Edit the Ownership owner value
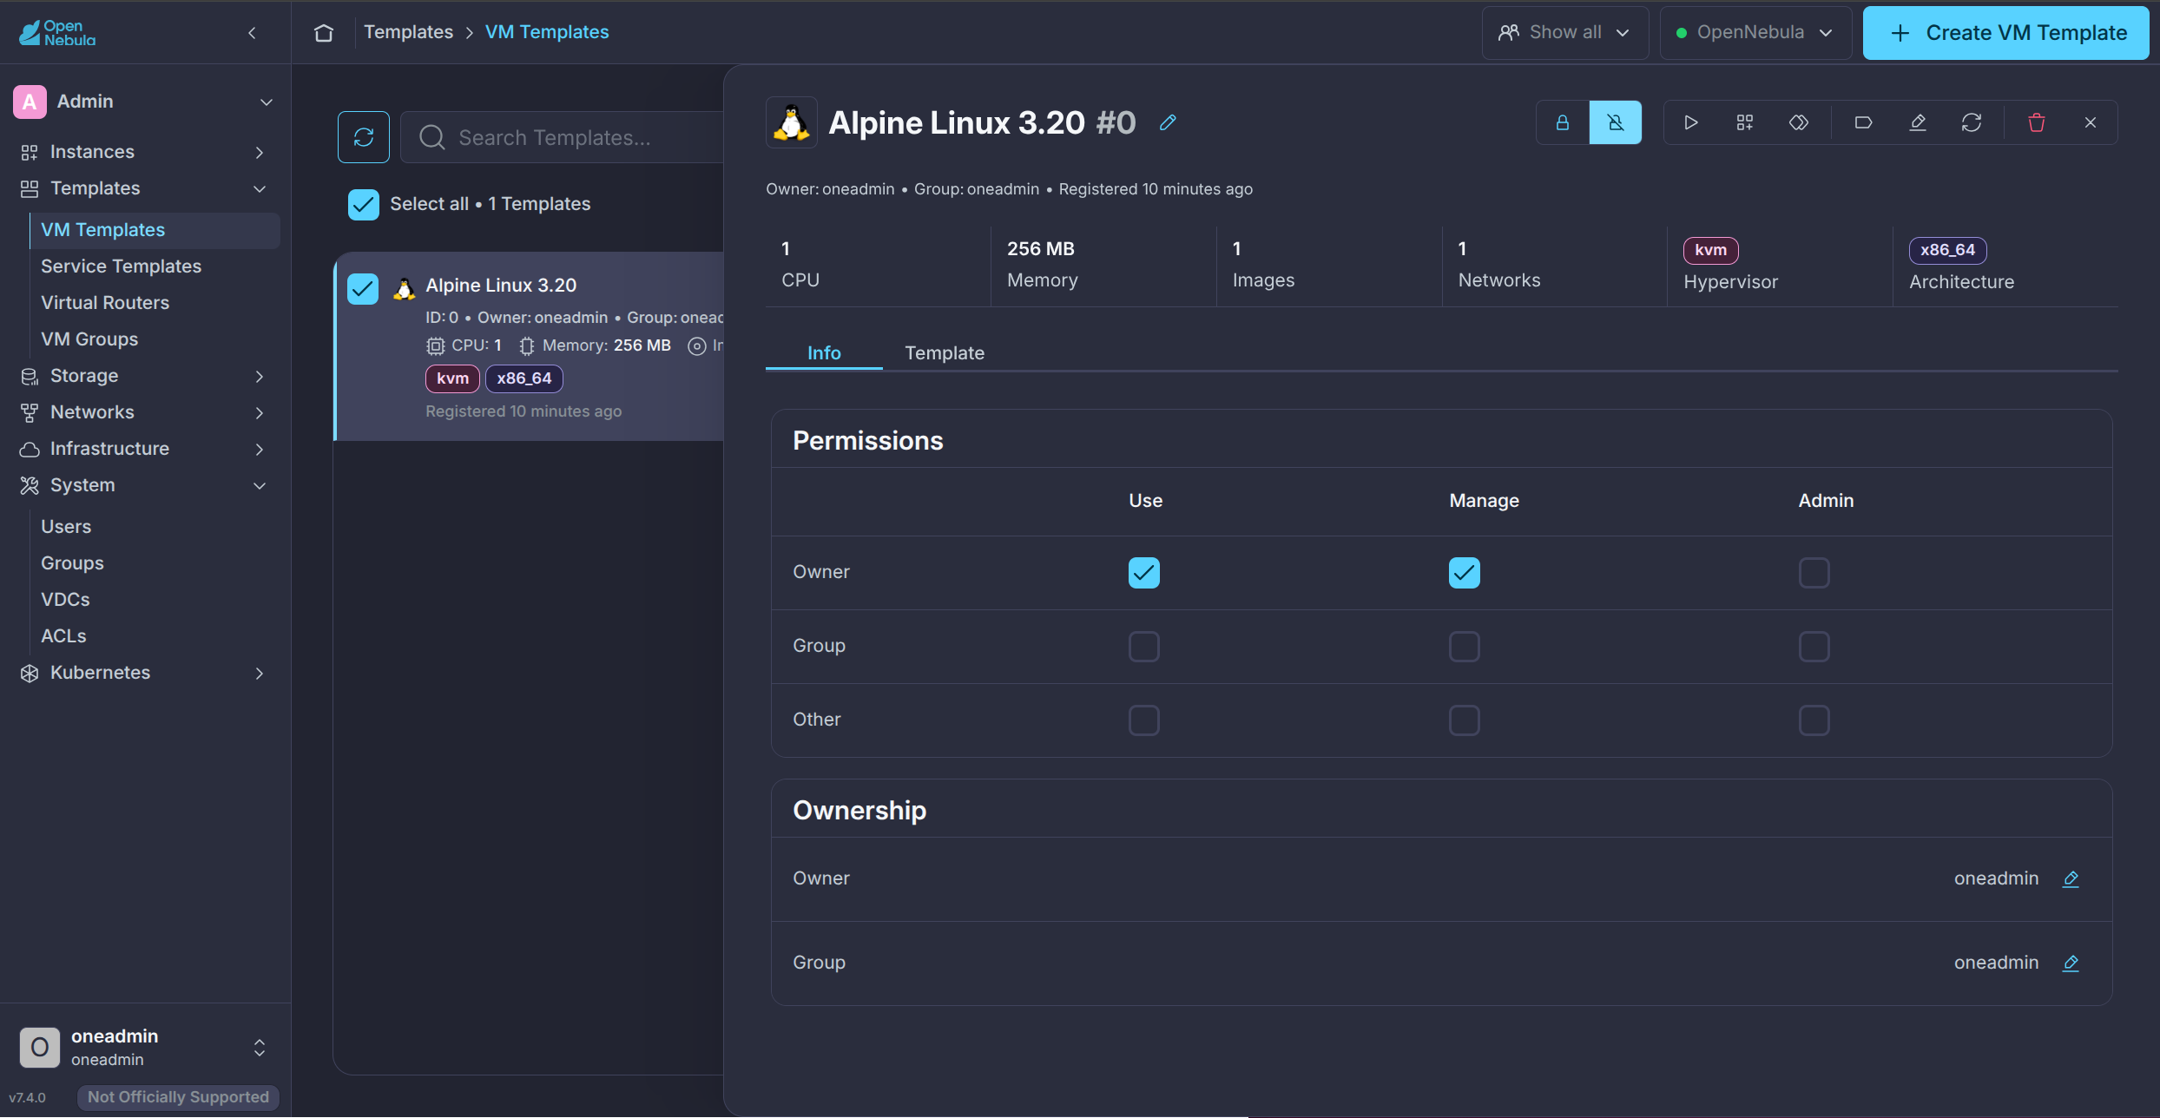This screenshot has height=1118, width=2160. [x=2071, y=878]
